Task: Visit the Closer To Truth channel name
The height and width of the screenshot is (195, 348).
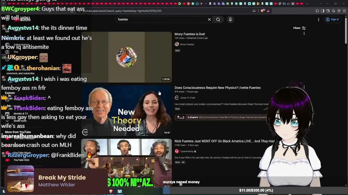Action: coord(188,98)
